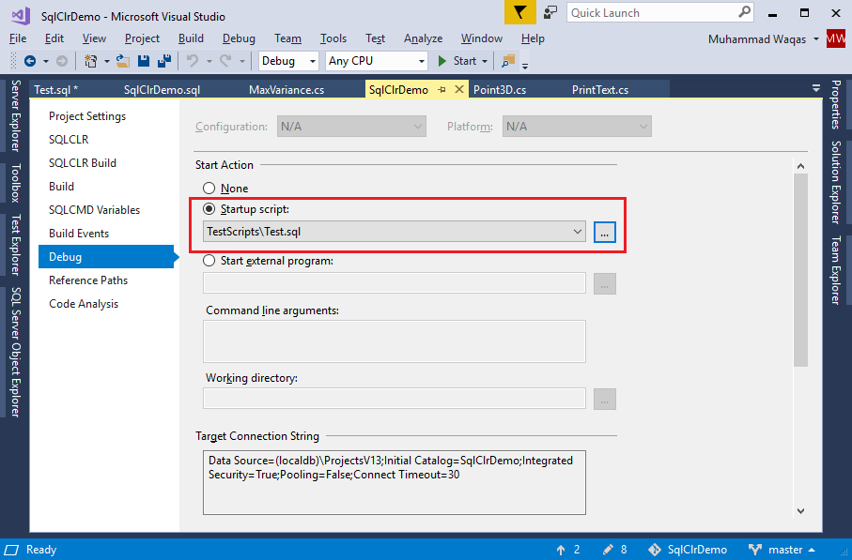Click the vertical scrollbar thumb

(800, 270)
